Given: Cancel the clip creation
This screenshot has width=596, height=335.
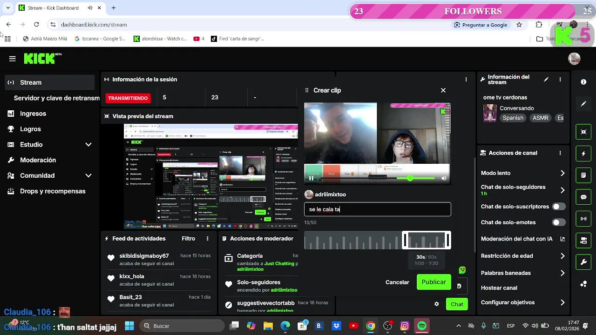Looking at the screenshot, I should coord(397,282).
